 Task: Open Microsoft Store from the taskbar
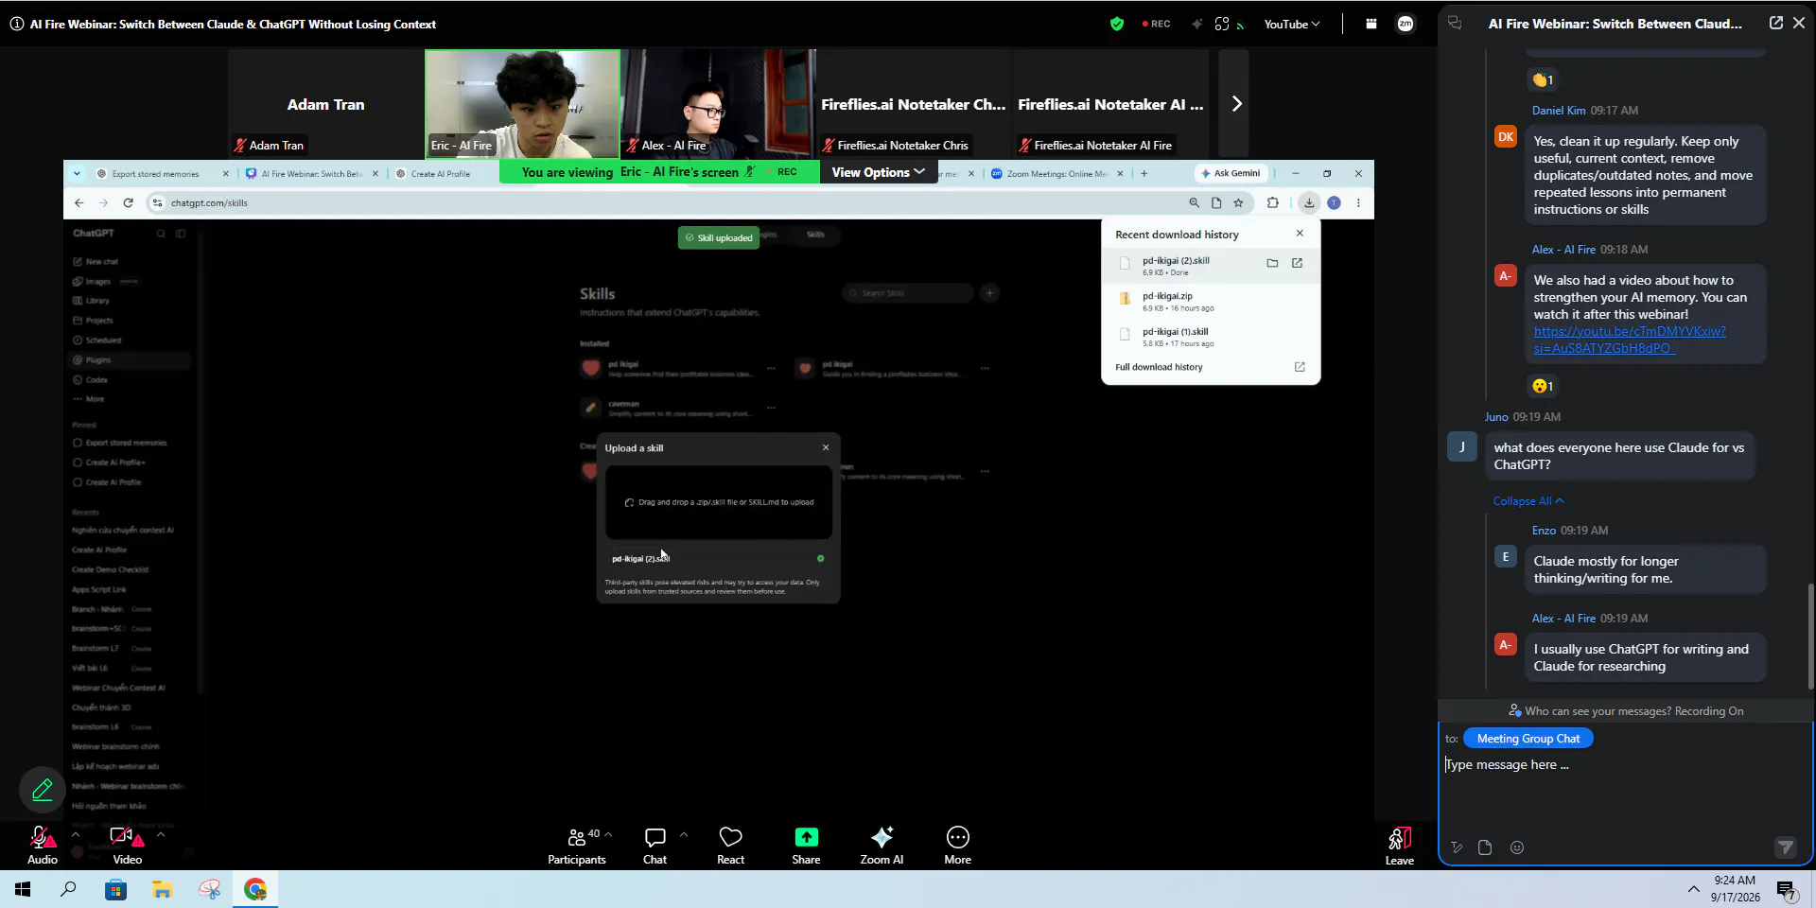115,889
